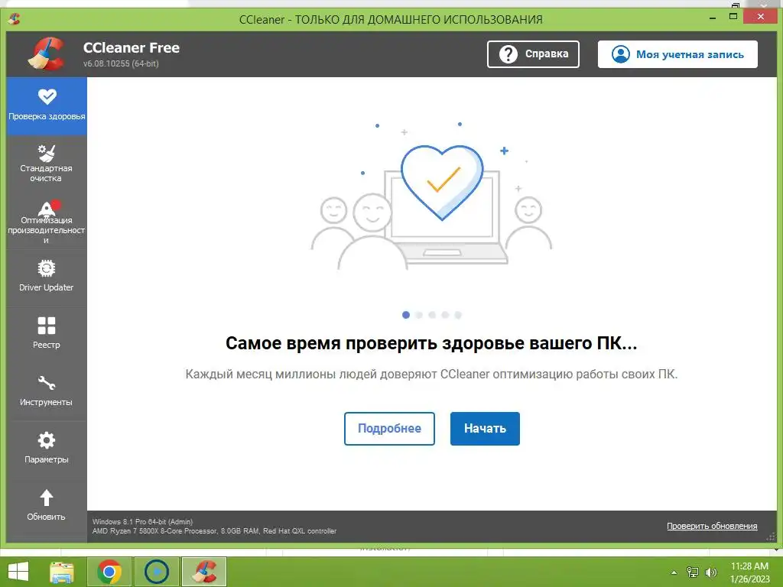Click the AMD Ryzen 7 5800X status text

[214, 531]
